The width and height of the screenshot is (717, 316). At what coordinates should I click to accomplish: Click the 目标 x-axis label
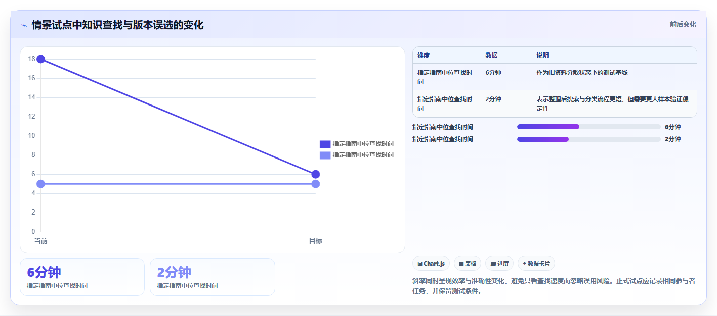click(x=315, y=241)
